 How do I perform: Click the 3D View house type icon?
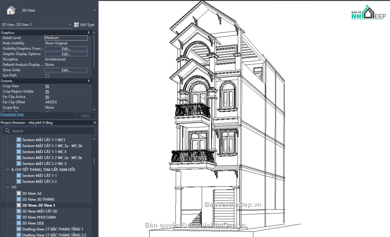click(x=11, y=10)
